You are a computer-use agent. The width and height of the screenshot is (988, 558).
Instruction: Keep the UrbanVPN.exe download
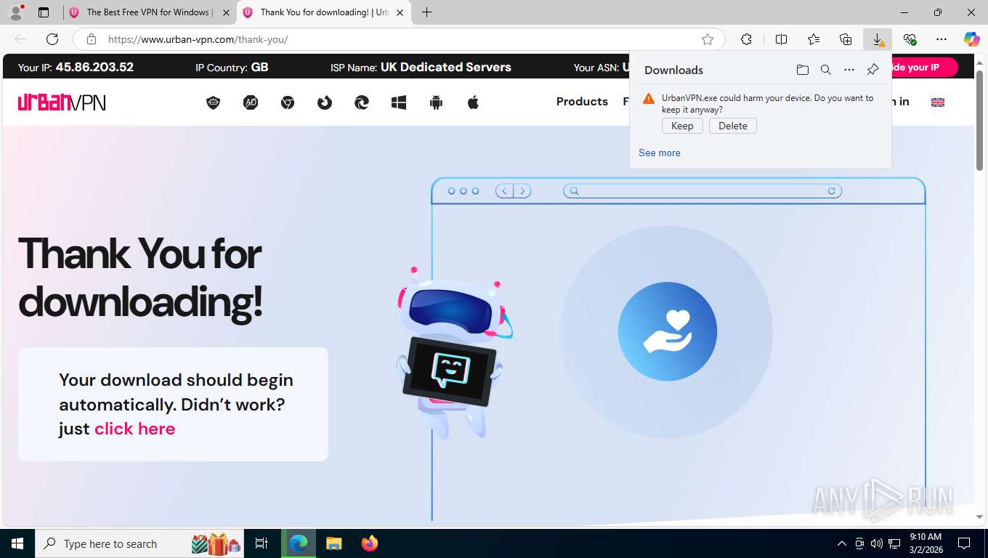point(682,126)
